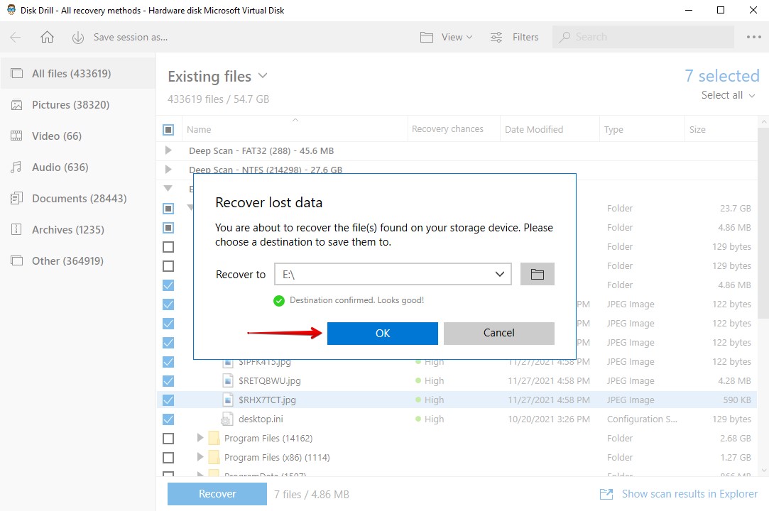769x511 pixels.
Task: Check the first 129 bytes folder row checkbox
Action: [168, 247]
